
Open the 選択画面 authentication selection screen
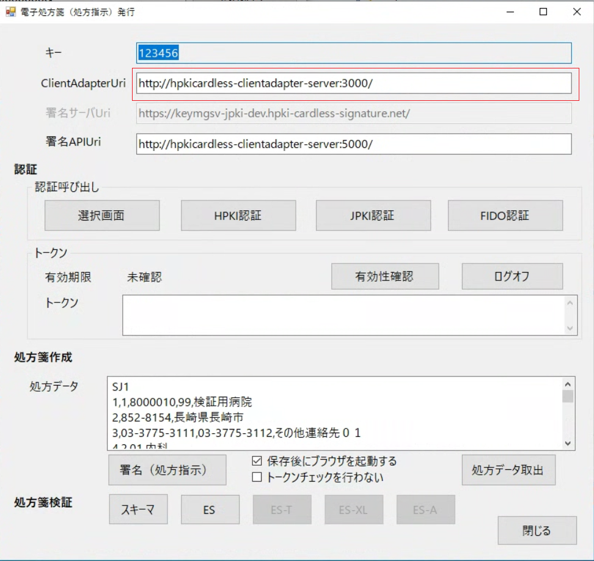[x=102, y=216]
